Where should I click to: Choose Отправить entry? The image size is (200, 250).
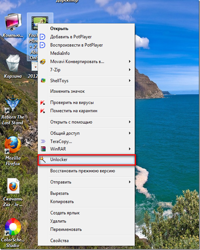[x=86, y=182]
